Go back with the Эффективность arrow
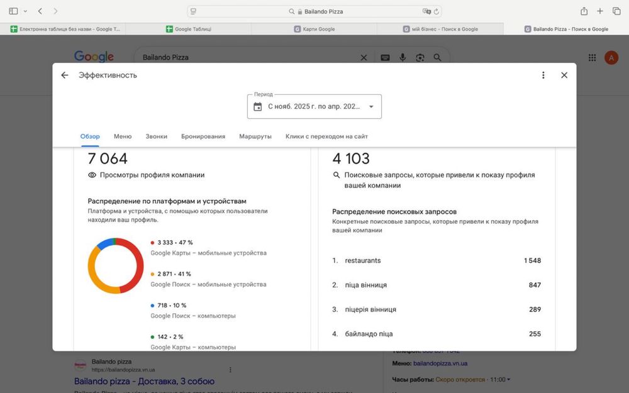The width and height of the screenshot is (629, 393). pos(65,75)
